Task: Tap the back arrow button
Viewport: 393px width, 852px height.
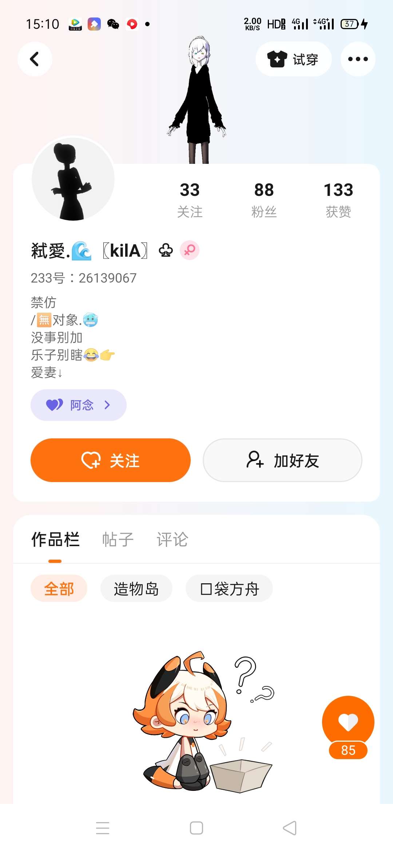Action: click(x=35, y=59)
